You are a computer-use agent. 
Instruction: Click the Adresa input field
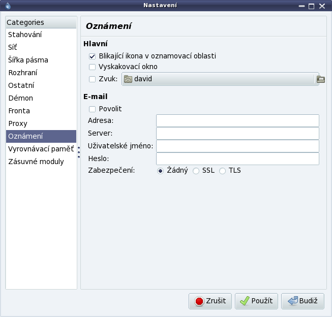(237, 120)
